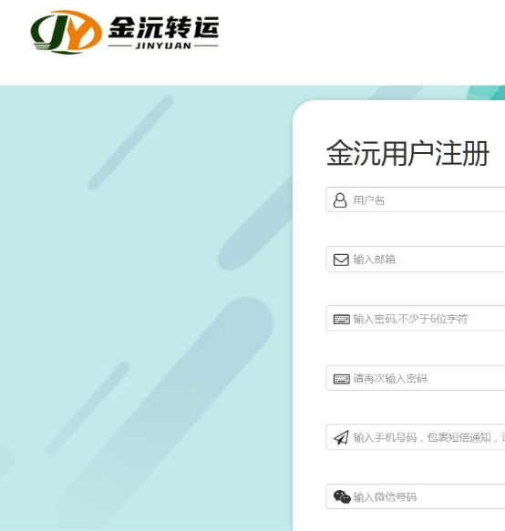Click the keyboard icon in the password field
505x531 pixels.
tap(341, 320)
